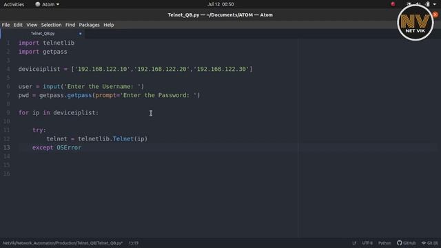This screenshot has height=248, width=441.
Task: Expand the Atom application menu in top bar
Action: pyautogui.click(x=48, y=4)
